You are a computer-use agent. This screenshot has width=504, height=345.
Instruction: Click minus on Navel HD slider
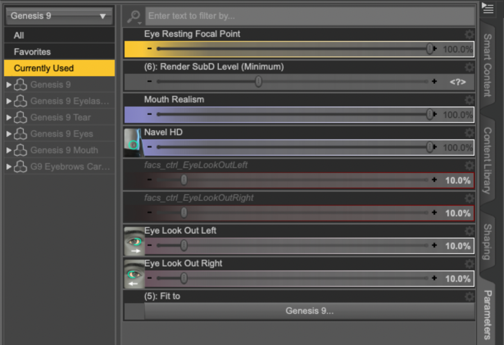(150, 147)
